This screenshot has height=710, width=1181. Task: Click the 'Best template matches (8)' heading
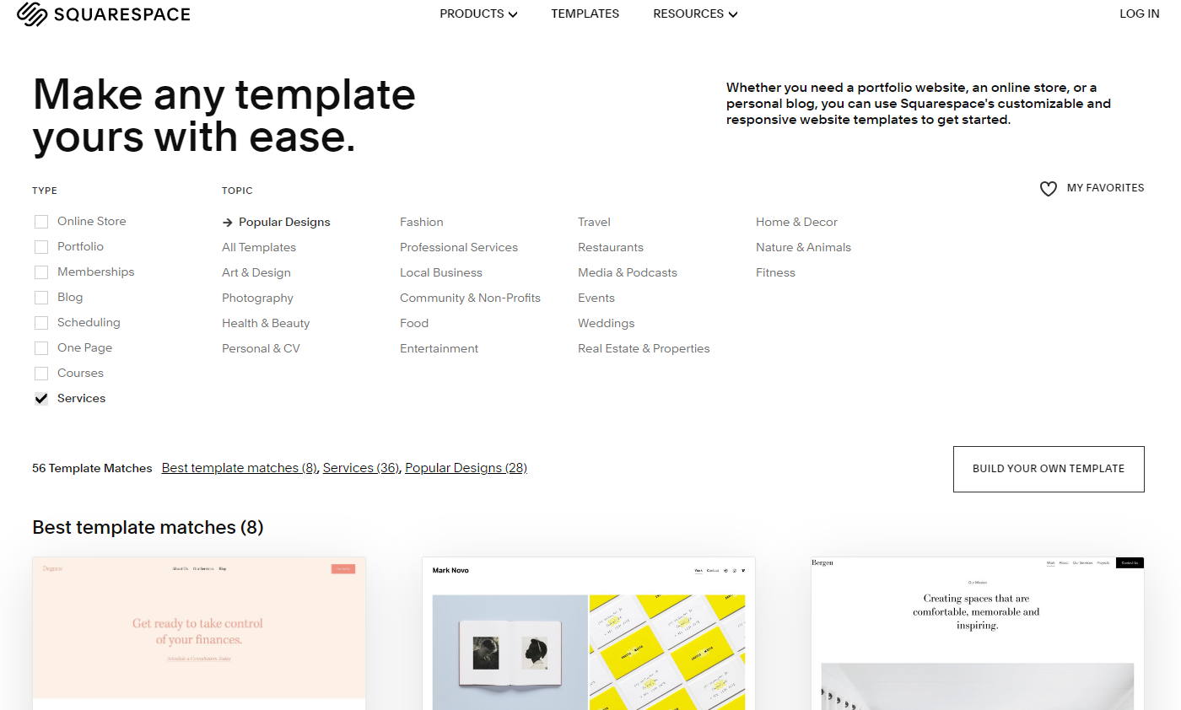click(x=148, y=528)
